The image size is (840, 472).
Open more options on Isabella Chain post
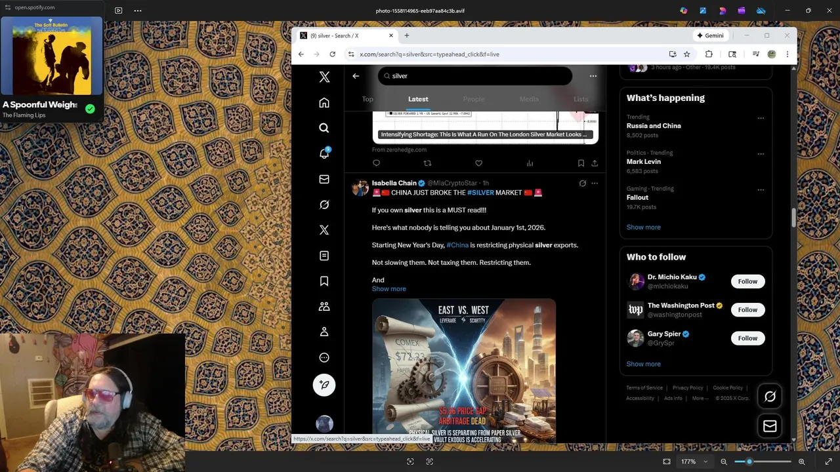pyautogui.click(x=595, y=184)
